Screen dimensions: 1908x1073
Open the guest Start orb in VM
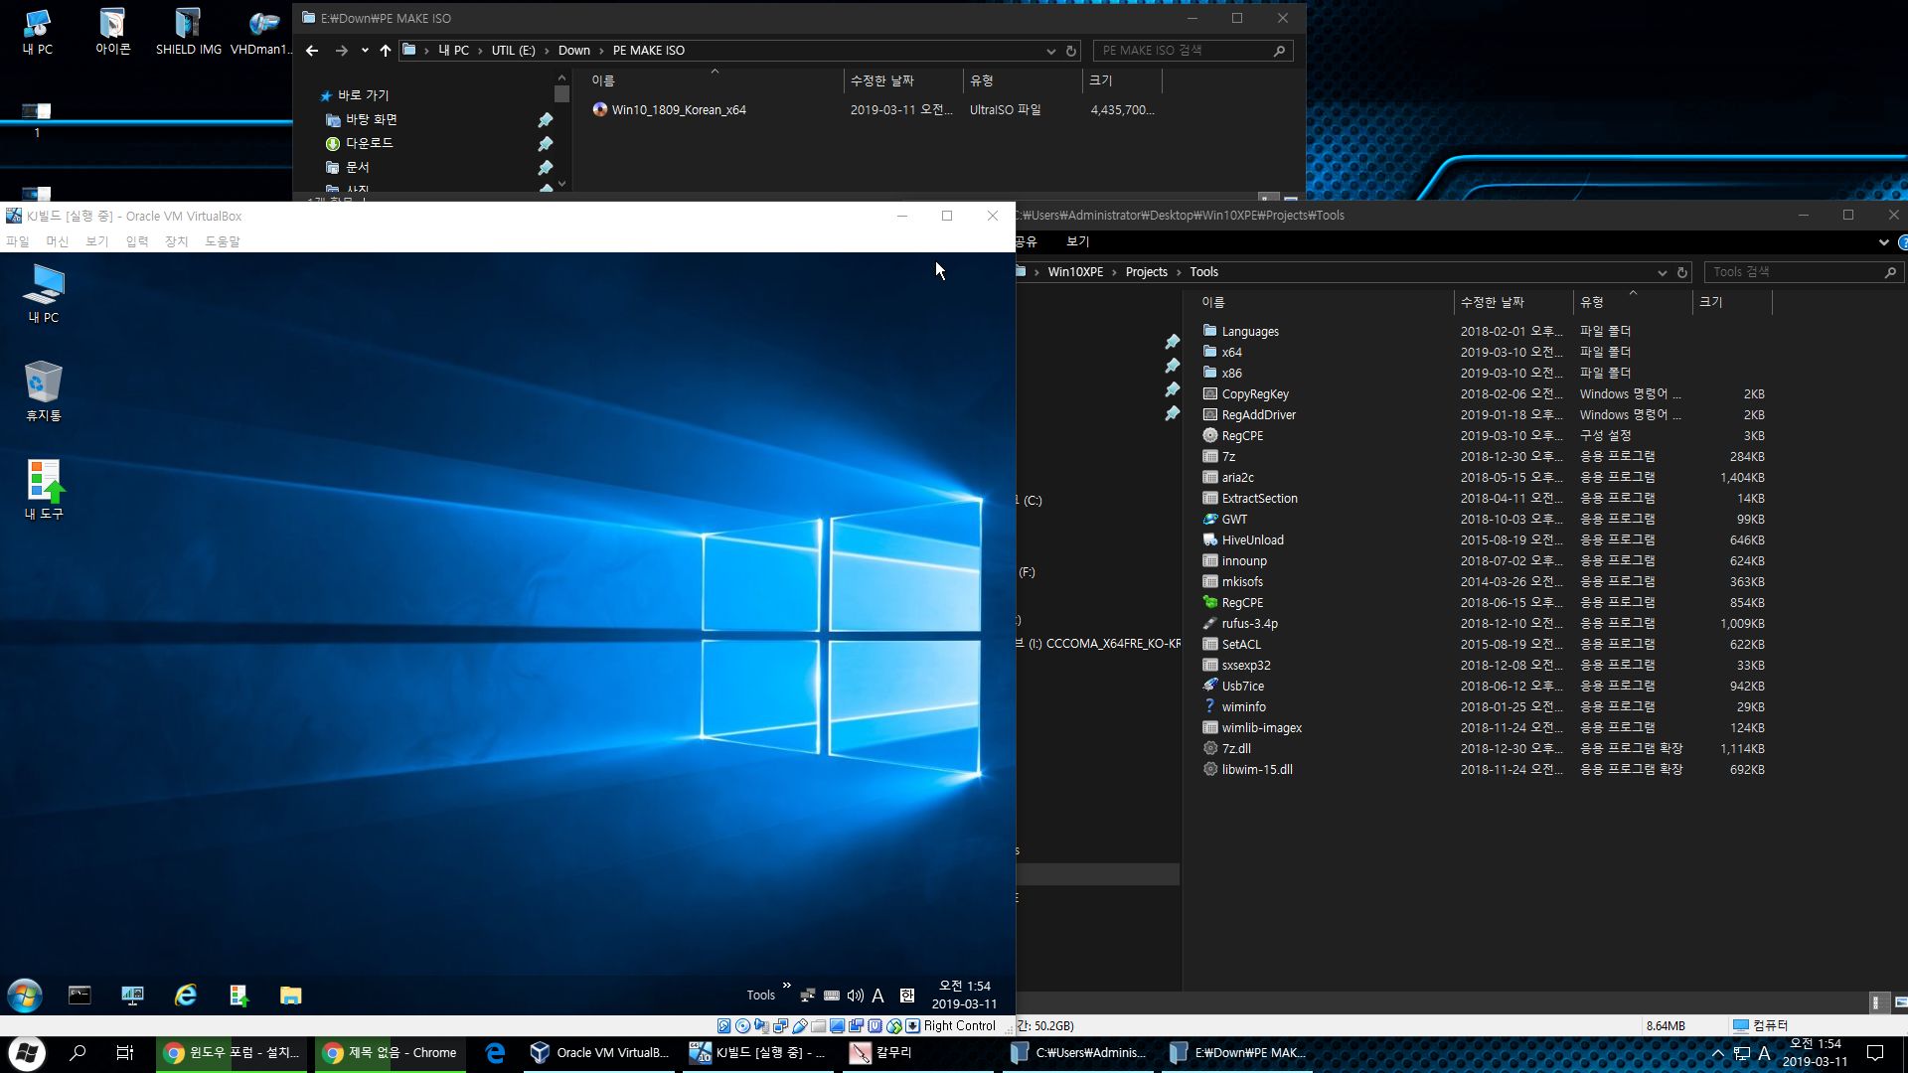pos(25,995)
